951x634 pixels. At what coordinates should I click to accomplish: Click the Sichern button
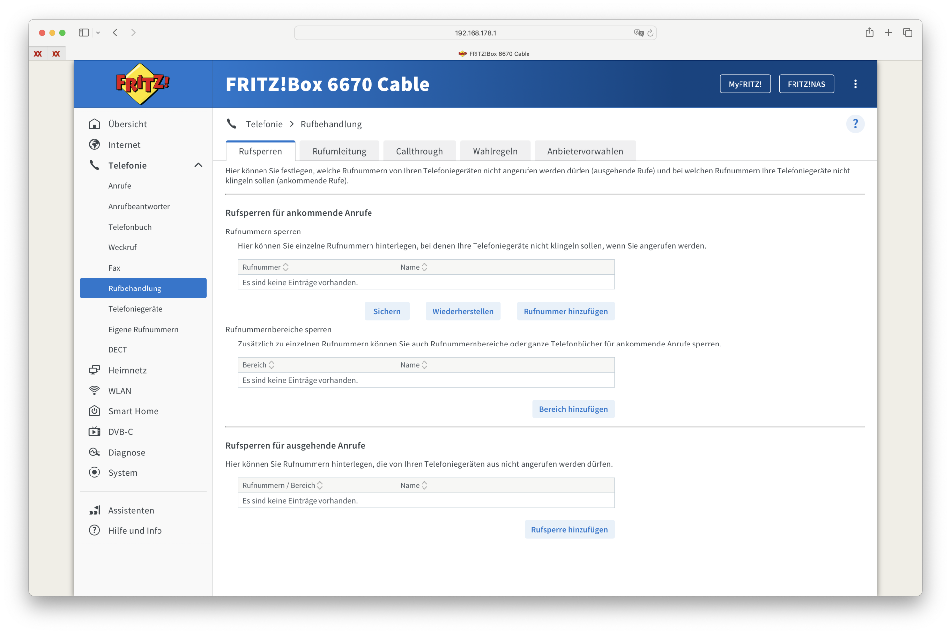click(x=387, y=311)
